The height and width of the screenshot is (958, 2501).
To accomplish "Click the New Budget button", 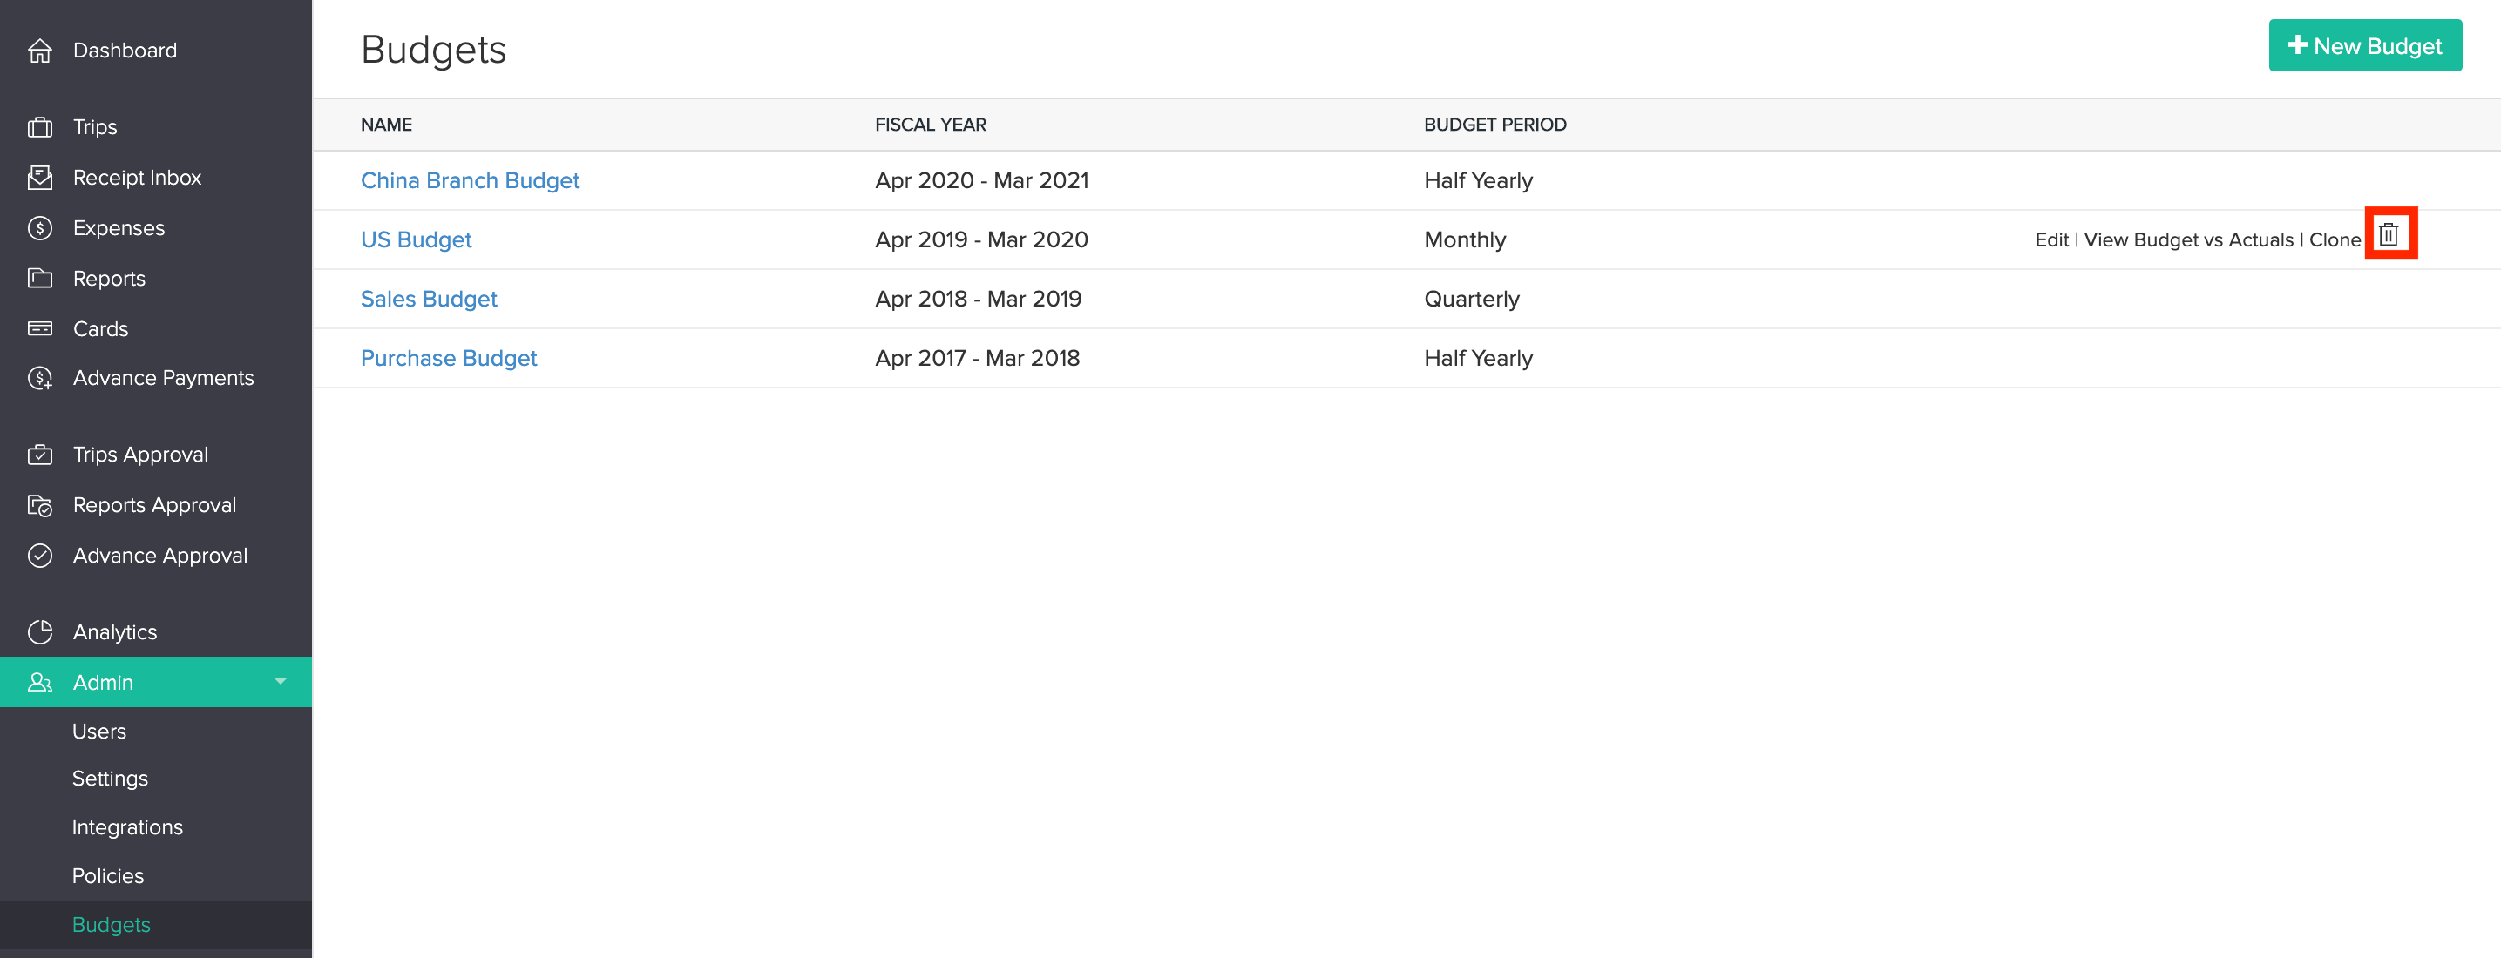I will [2364, 45].
